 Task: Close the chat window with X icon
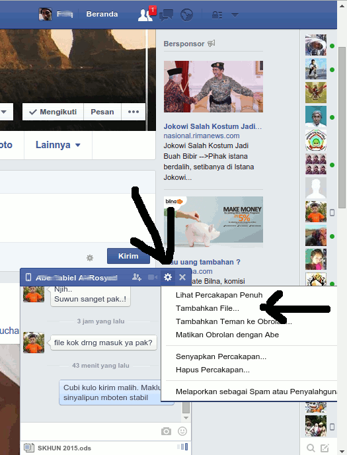pos(182,277)
